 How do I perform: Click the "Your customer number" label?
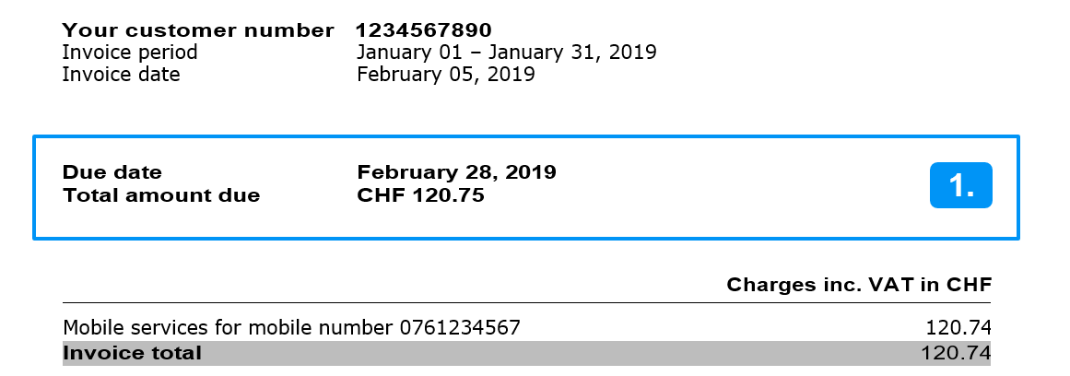197,30
